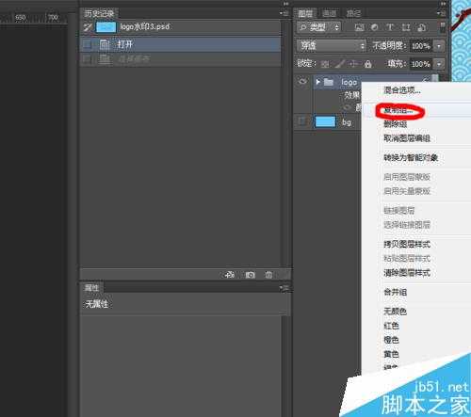Set history brush source box on greyed state

87,59
